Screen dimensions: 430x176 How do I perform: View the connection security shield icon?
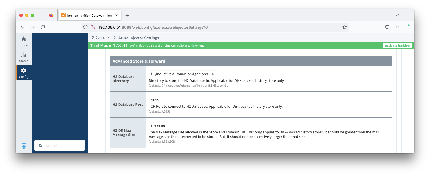(85, 27)
